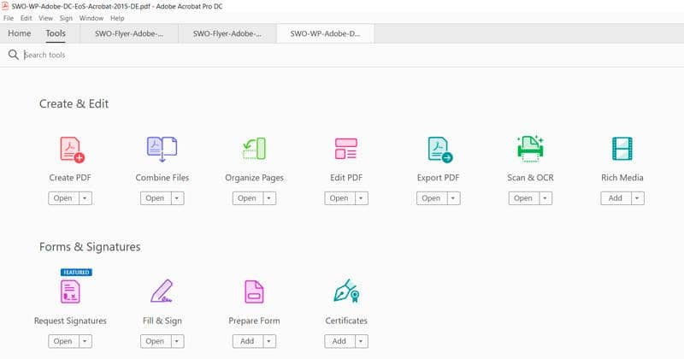Click the Fill & Sign pen icon
This screenshot has width=684, height=359.
coord(162,292)
